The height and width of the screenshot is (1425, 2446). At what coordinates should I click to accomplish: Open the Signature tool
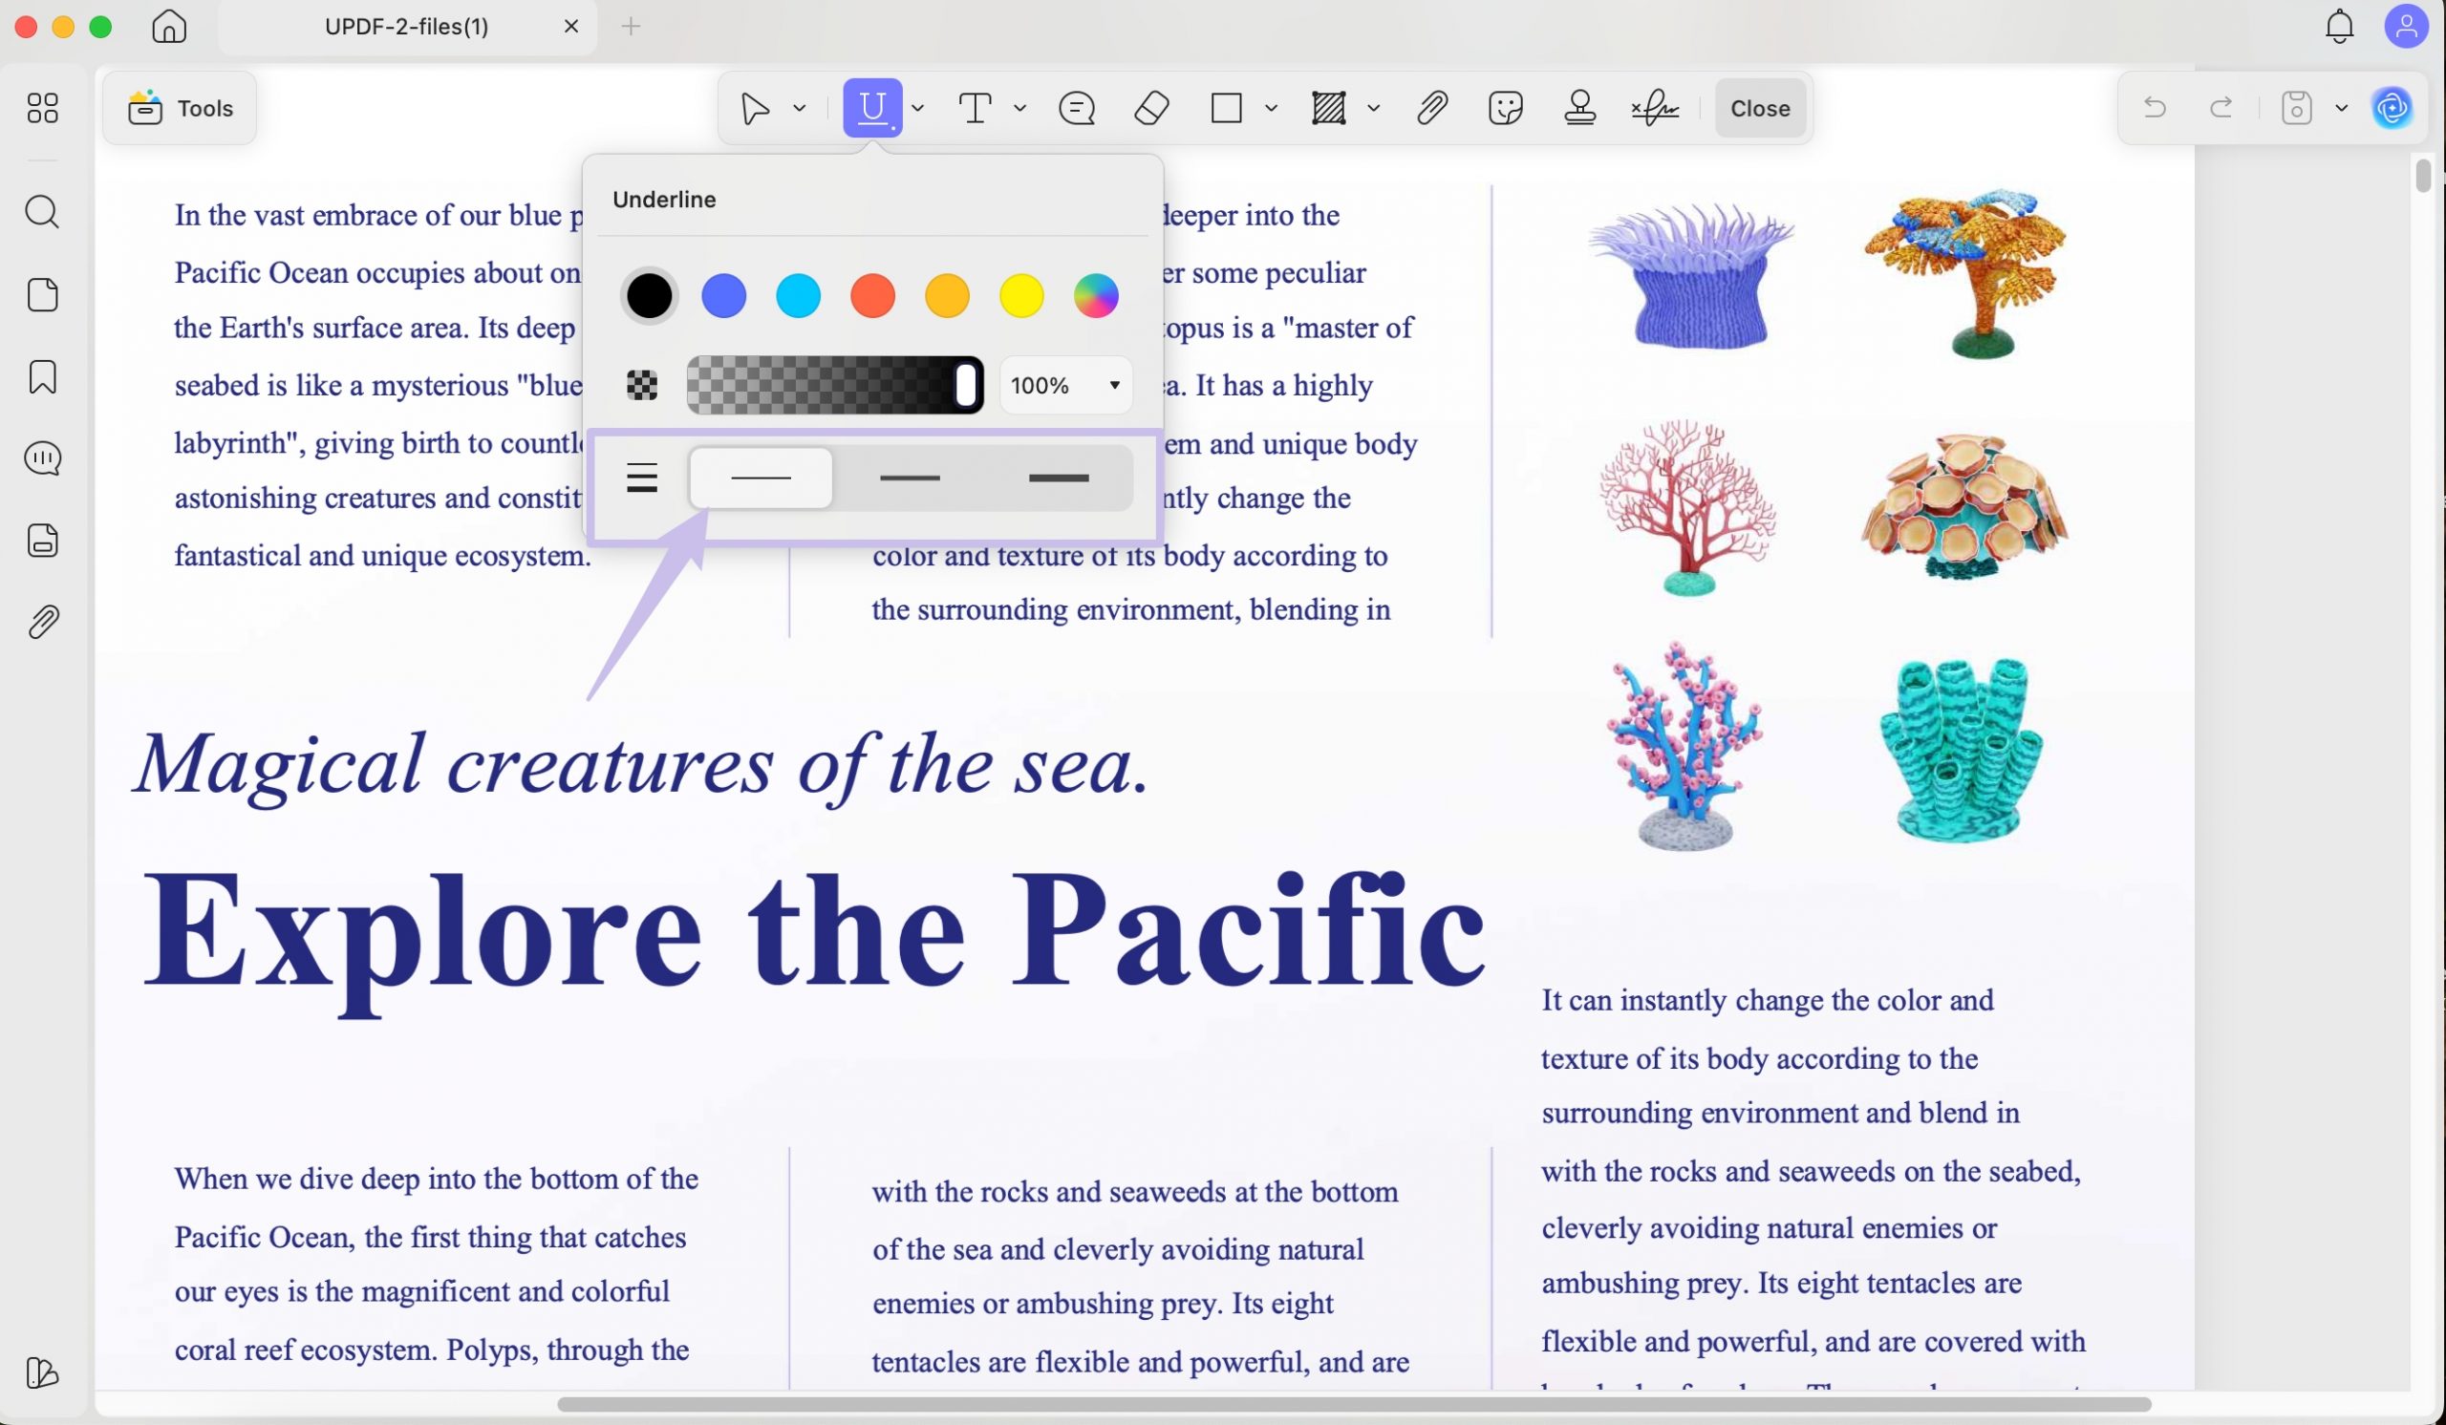point(1655,108)
